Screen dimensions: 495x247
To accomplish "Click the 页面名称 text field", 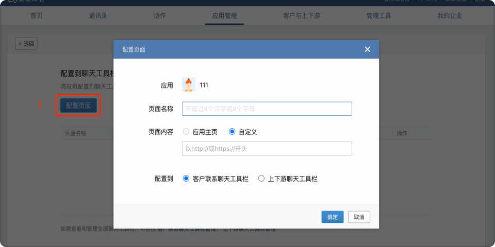I will [x=267, y=109].
